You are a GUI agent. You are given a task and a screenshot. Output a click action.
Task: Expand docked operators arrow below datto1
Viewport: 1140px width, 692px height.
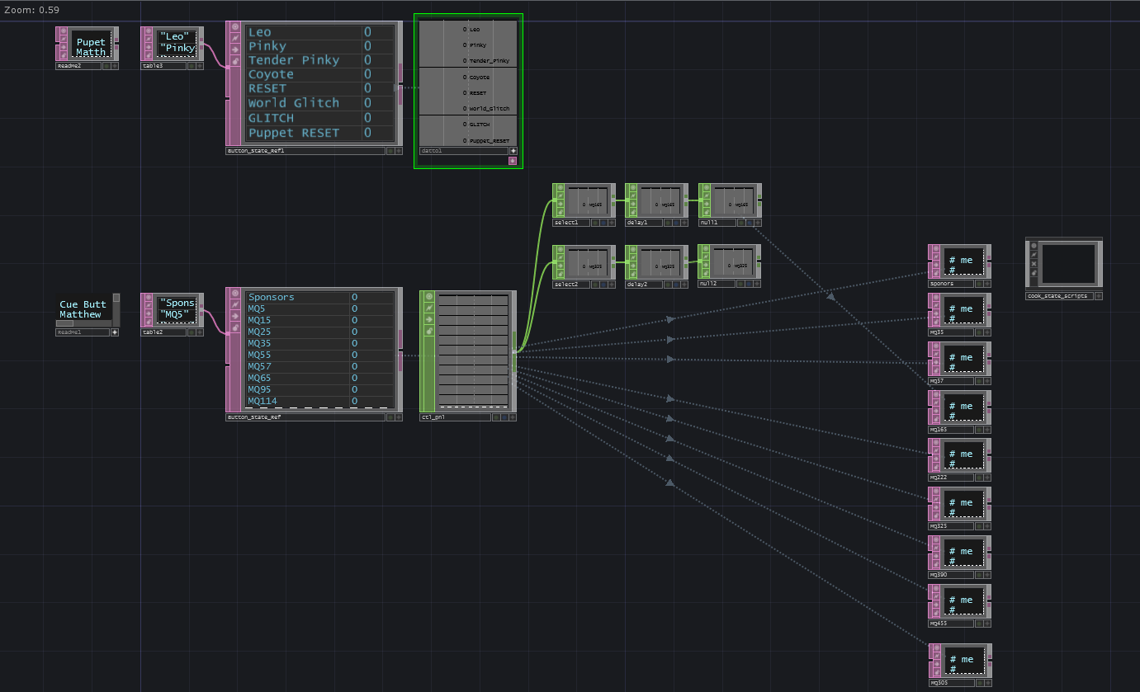513,162
